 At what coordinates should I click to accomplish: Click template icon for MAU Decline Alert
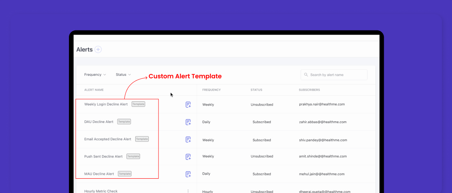coord(188,174)
